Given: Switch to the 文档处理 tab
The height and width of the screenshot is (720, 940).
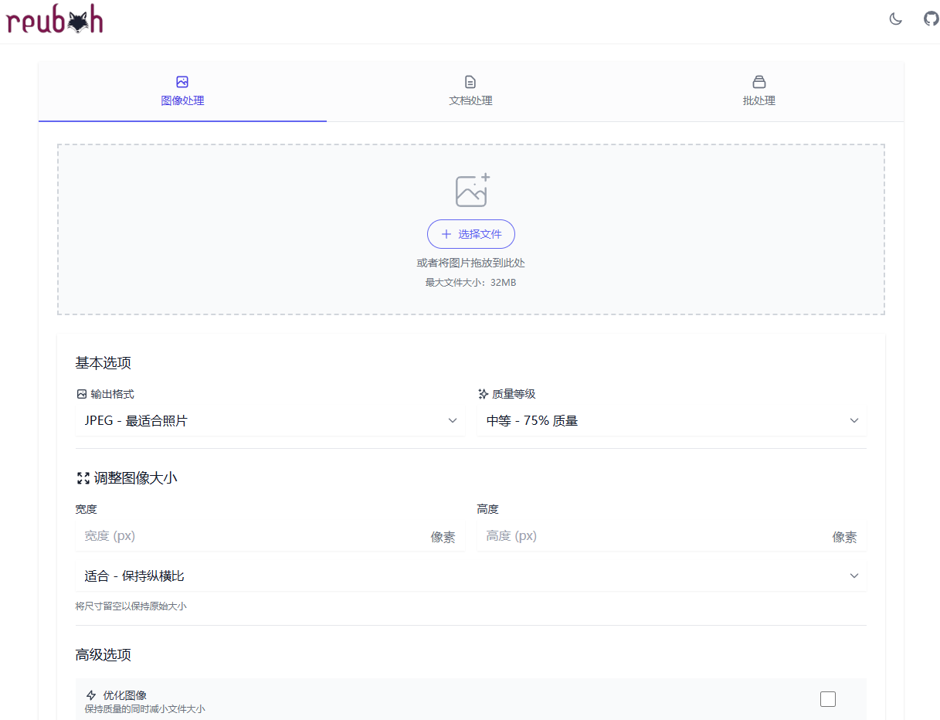Looking at the screenshot, I should coord(470,91).
